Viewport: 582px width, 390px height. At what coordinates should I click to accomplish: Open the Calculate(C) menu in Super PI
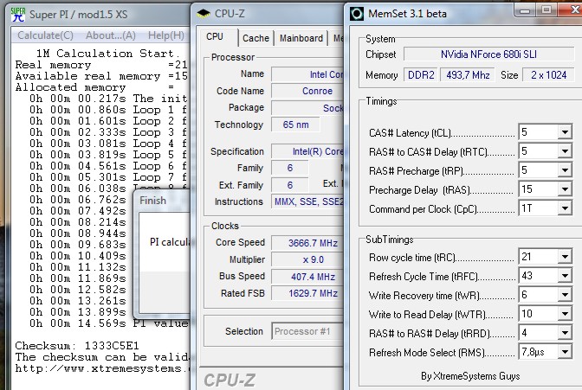pyautogui.click(x=45, y=35)
